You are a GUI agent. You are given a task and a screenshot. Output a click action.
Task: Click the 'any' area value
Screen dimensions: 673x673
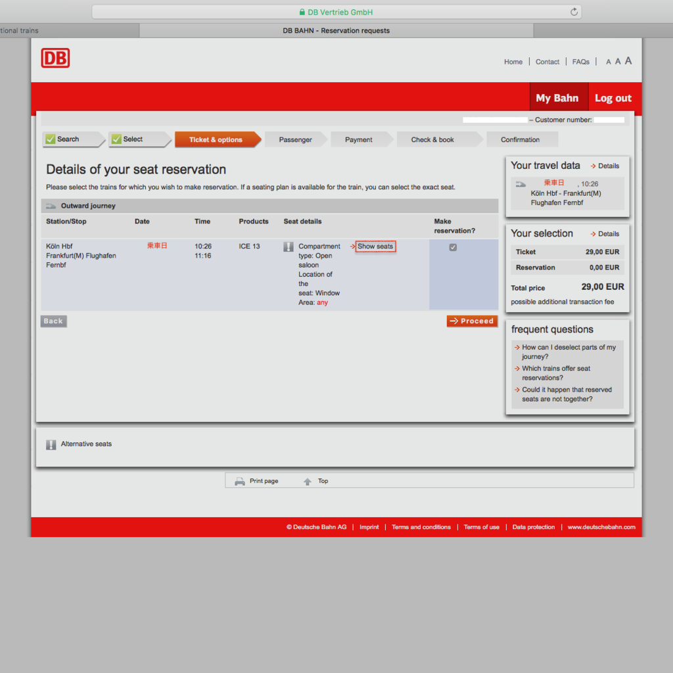(x=322, y=302)
